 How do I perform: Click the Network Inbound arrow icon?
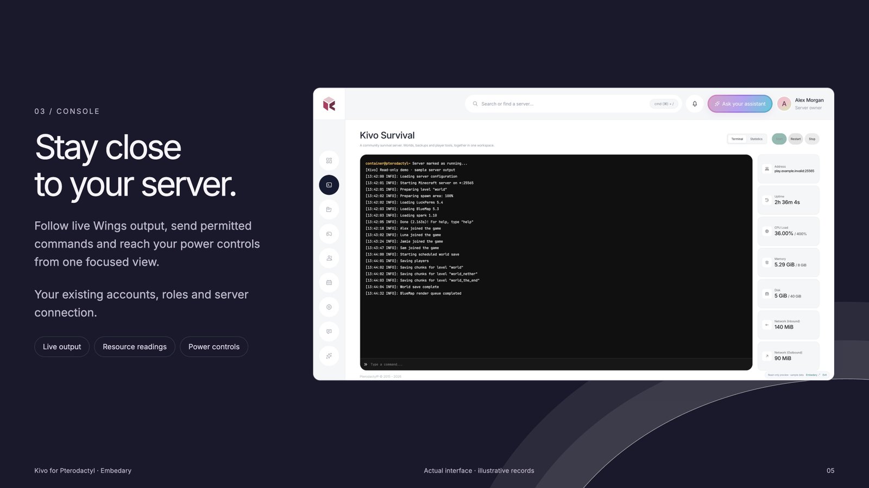(767, 325)
